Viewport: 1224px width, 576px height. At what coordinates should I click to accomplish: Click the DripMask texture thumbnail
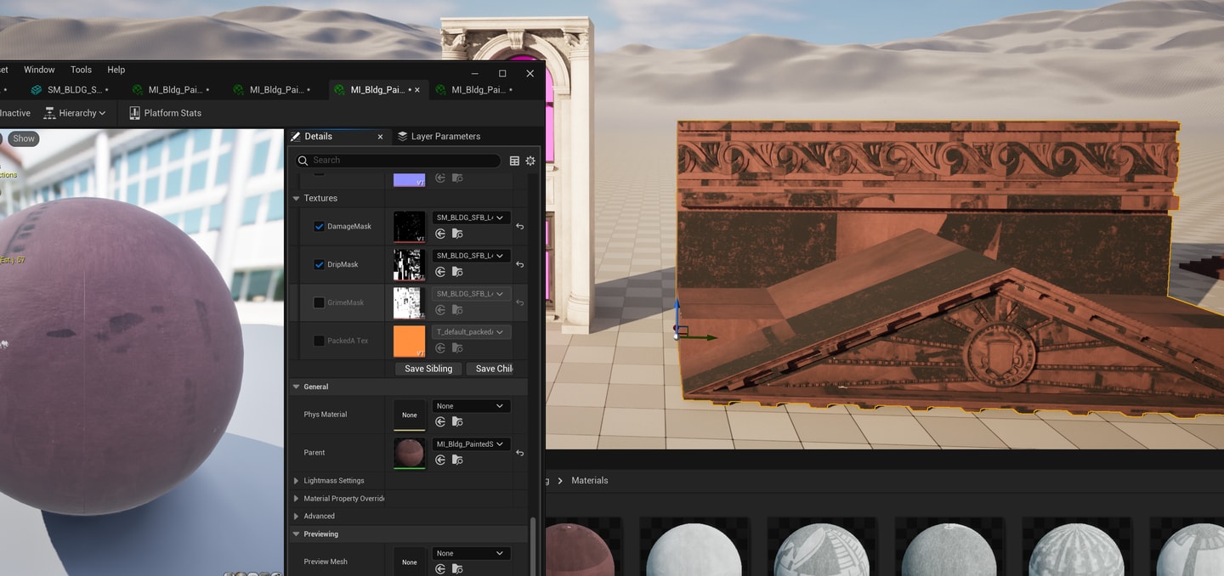(409, 265)
